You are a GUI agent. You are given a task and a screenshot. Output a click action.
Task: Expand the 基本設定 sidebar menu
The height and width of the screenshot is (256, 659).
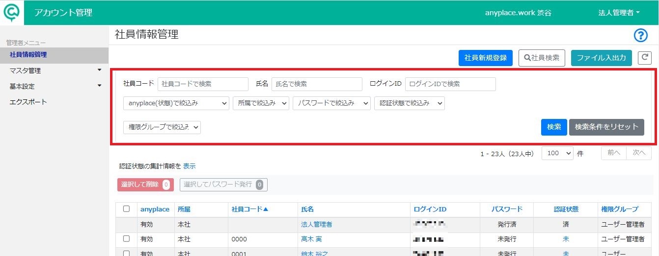click(54, 86)
